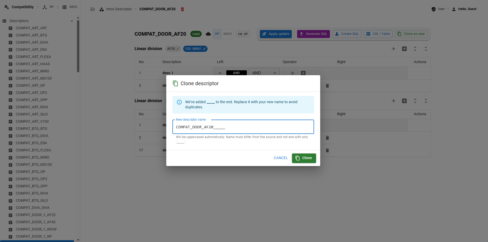Switch to RP toggle button
This screenshot has height=242, width=488.
point(217,34)
